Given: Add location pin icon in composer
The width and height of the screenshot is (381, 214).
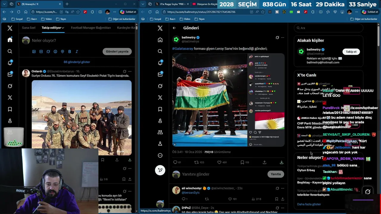Looking at the screenshot, I should tap(63, 51).
